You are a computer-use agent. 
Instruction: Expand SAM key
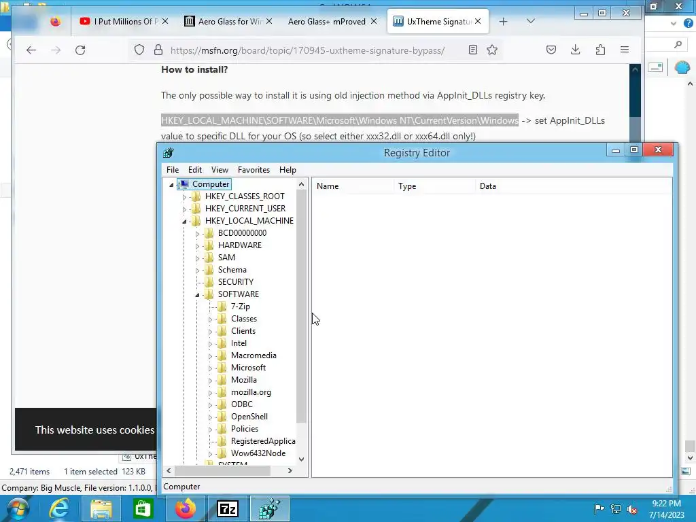click(x=197, y=258)
